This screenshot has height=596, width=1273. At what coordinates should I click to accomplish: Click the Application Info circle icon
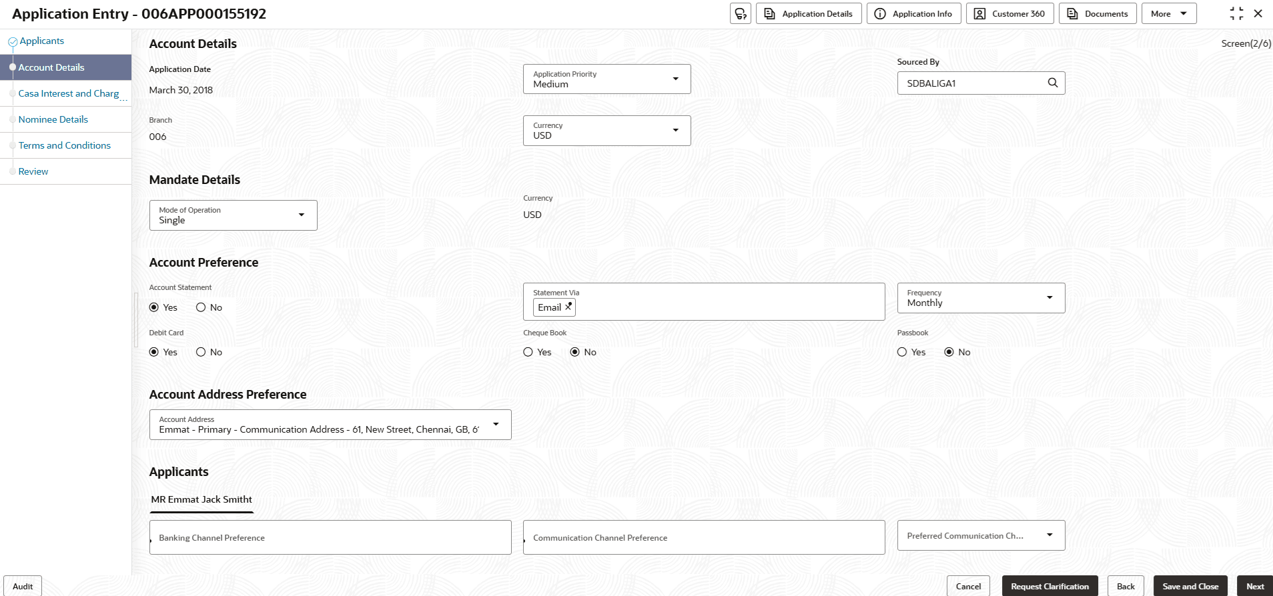click(880, 13)
